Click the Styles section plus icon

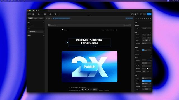click(x=151, y=57)
